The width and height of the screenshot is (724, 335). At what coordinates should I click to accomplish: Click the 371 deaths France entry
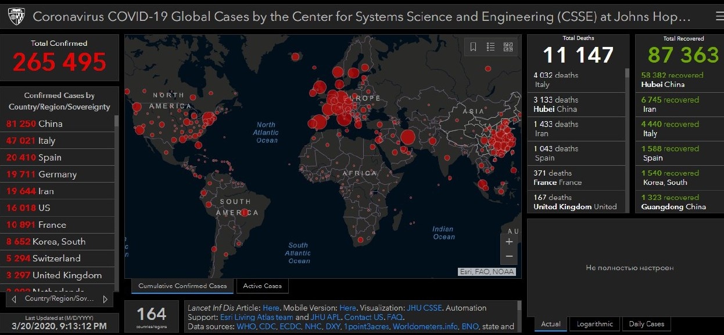pos(576,177)
